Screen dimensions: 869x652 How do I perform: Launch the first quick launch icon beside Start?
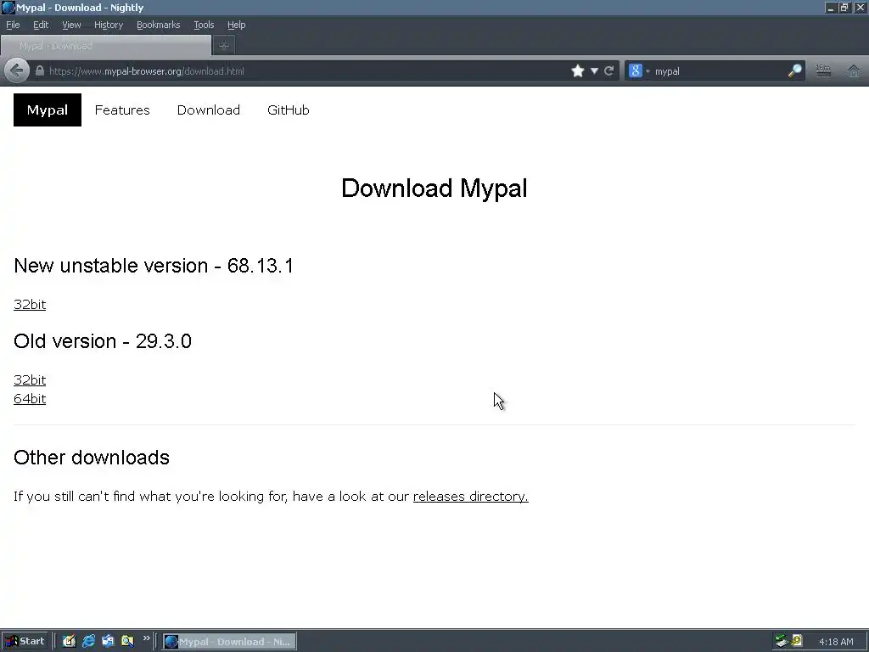coord(69,642)
